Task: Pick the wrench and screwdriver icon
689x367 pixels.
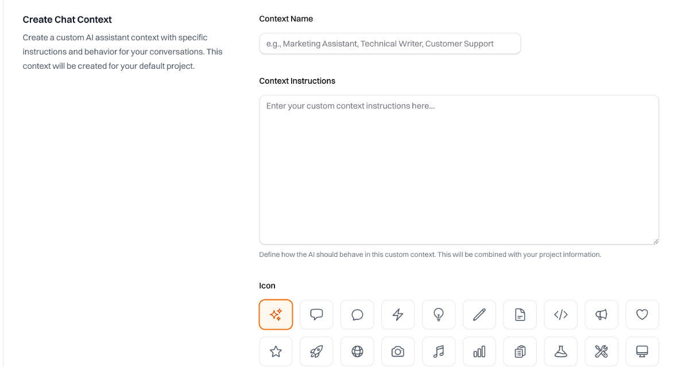Action: point(601,352)
